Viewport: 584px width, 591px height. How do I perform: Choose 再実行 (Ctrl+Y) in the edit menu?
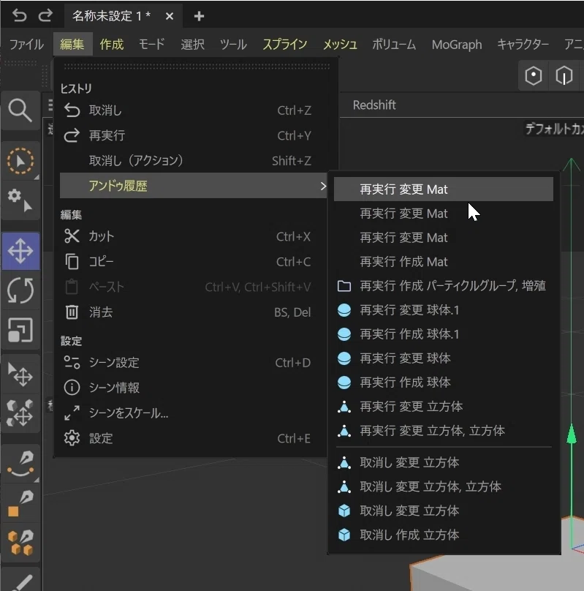pyautogui.click(x=193, y=135)
